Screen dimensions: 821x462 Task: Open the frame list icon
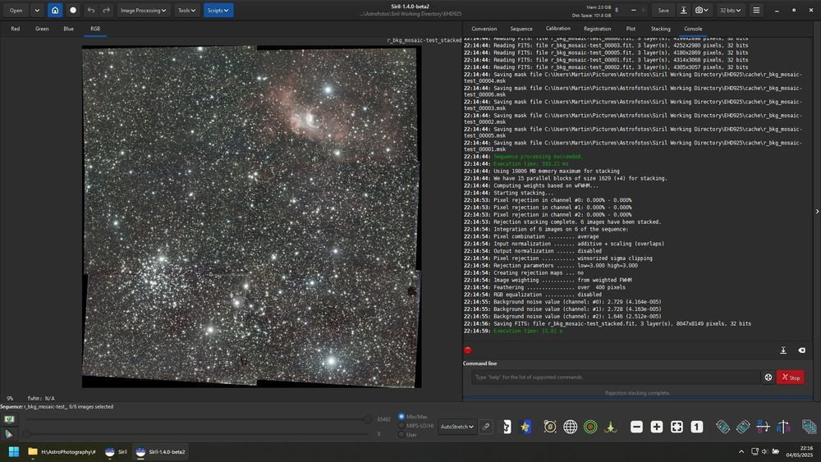[x=809, y=427]
